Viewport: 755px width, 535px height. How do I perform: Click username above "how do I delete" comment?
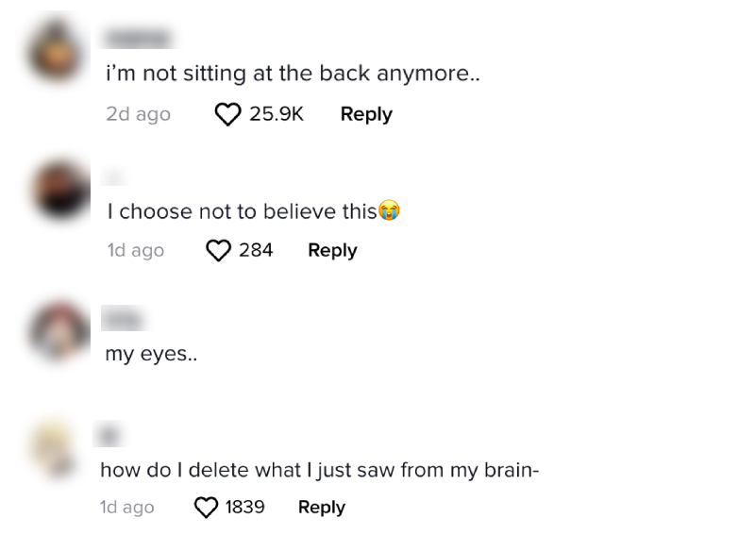[110, 436]
